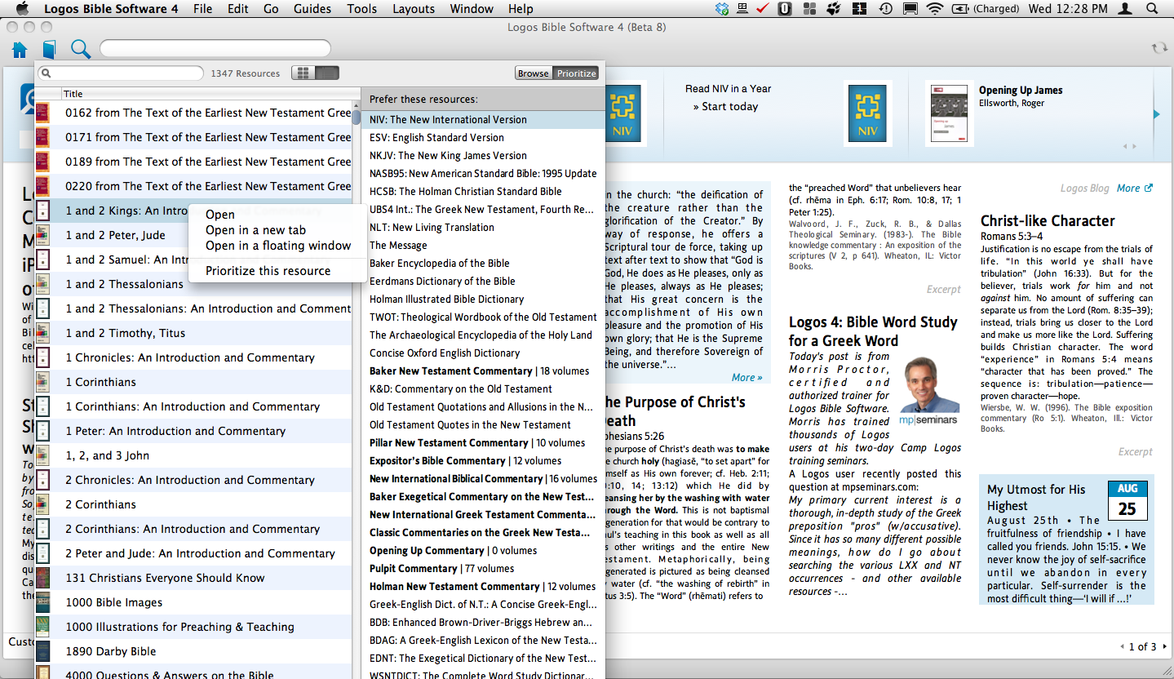Click the Opening Up James book cover
This screenshot has width=1174, height=679.
click(949, 113)
